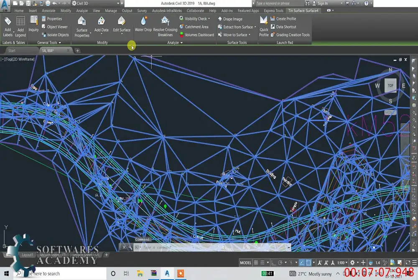Create a Data Shortcut
Viewport: 418px width, 280px height.
pyautogui.click(x=283, y=27)
